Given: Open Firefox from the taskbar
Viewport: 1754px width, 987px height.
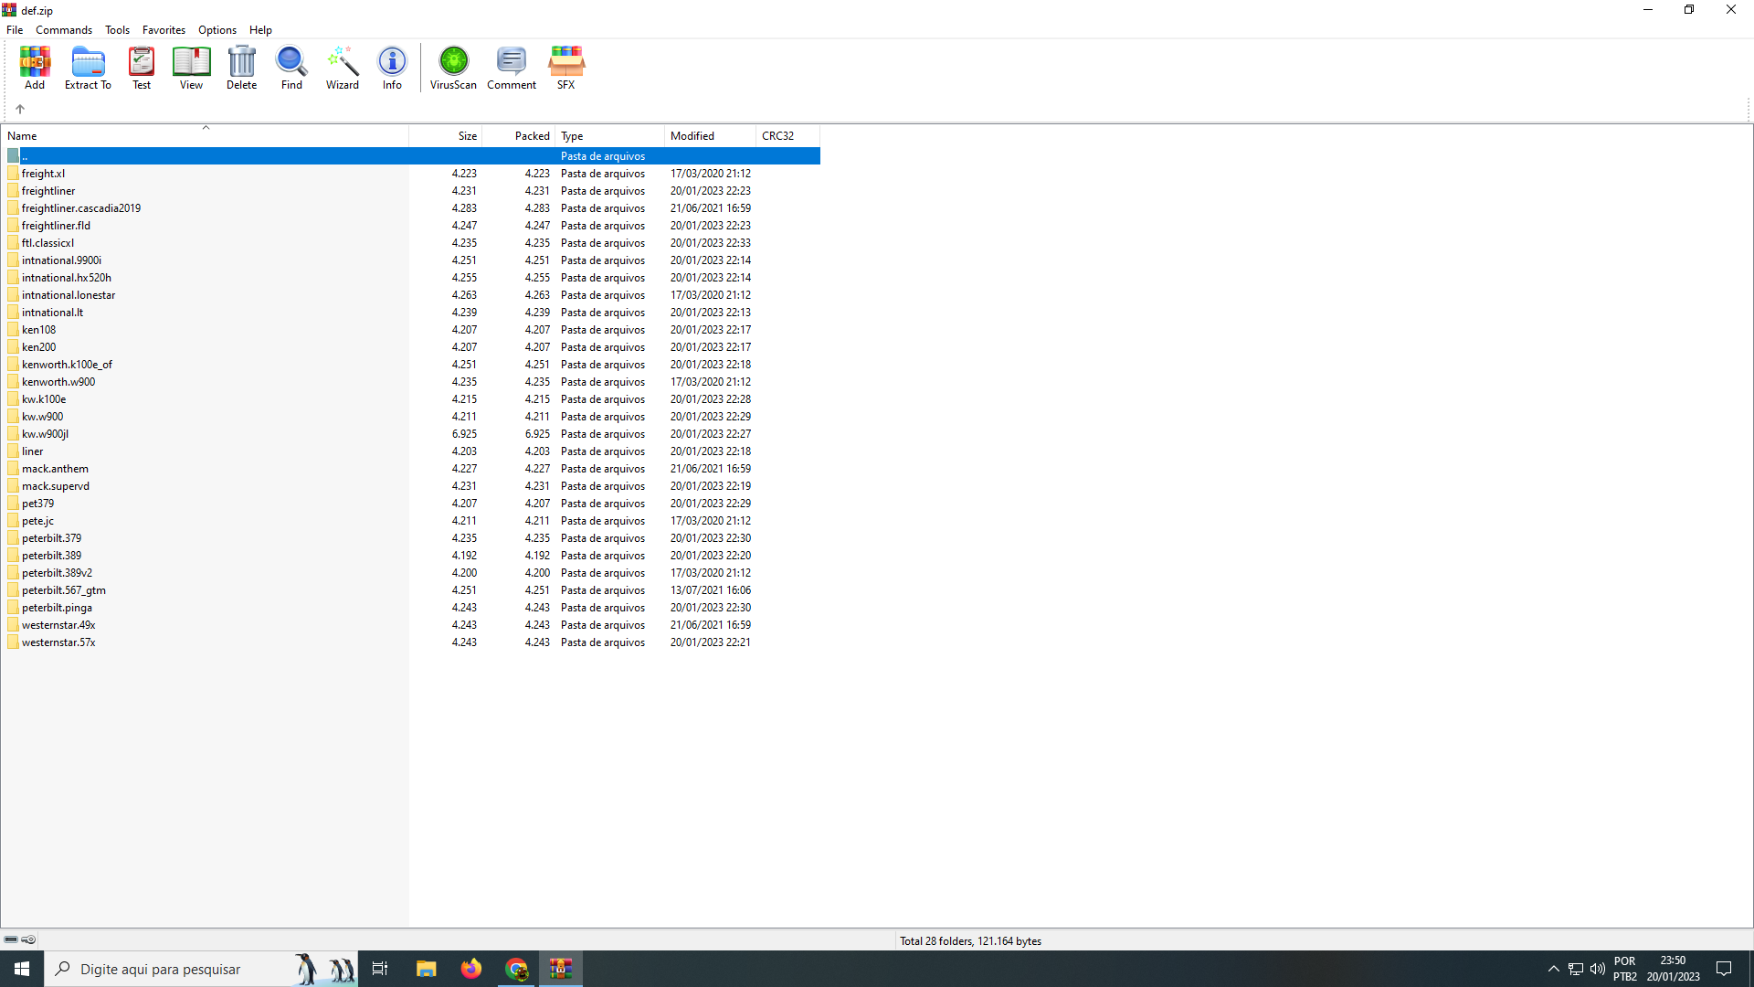Looking at the screenshot, I should click(471, 969).
